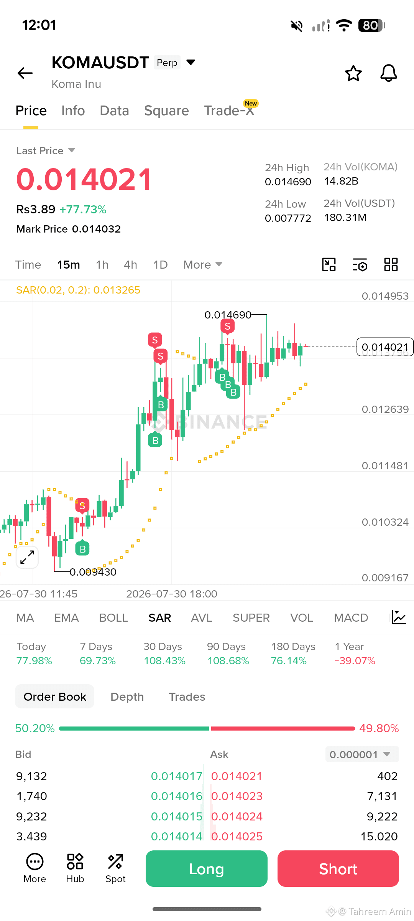Image resolution: width=414 pixels, height=921 pixels.
Task: Select bid price 0.014017
Action: (176, 776)
